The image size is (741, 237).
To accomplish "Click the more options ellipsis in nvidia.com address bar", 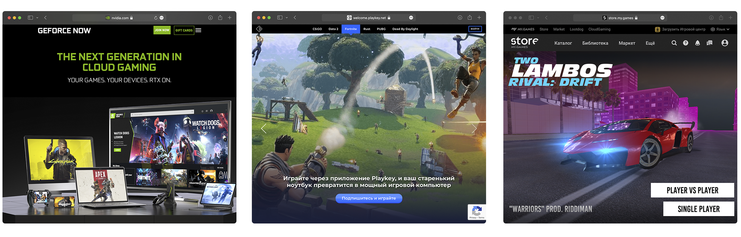I will (162, 18).
